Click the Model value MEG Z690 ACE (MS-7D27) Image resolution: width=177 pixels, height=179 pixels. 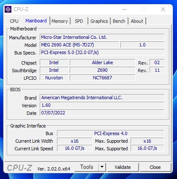pos(79,45)
